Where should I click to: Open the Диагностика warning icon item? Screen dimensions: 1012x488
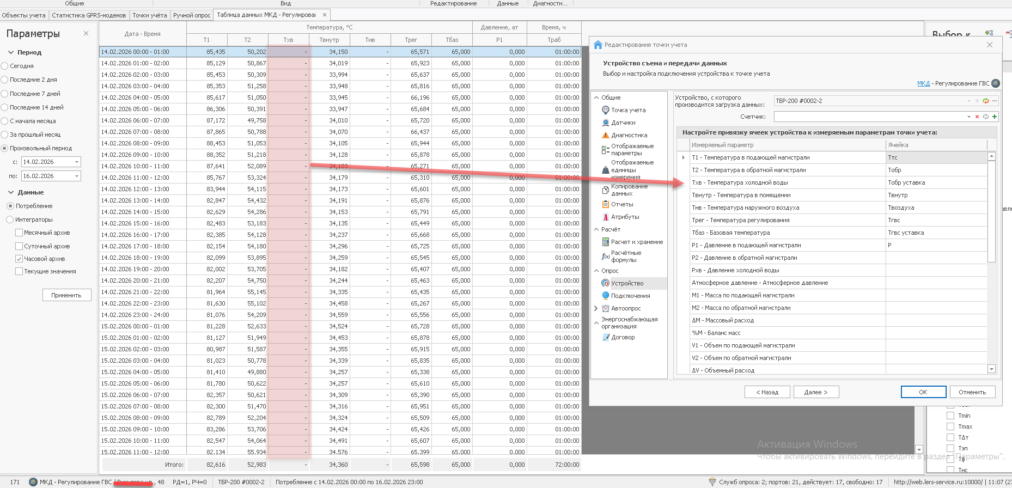point(606,135)
